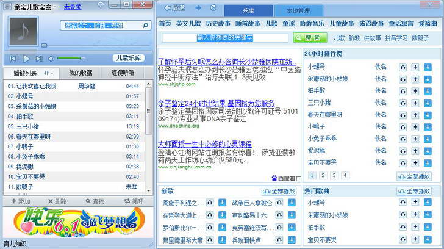Open 英文儿歌 category
444x249 pixels.
(188, 24)
